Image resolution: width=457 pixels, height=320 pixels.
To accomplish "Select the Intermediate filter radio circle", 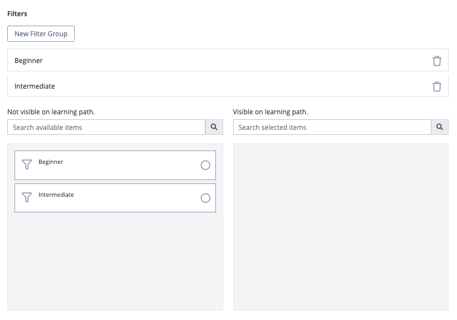I will click(205, 198).
